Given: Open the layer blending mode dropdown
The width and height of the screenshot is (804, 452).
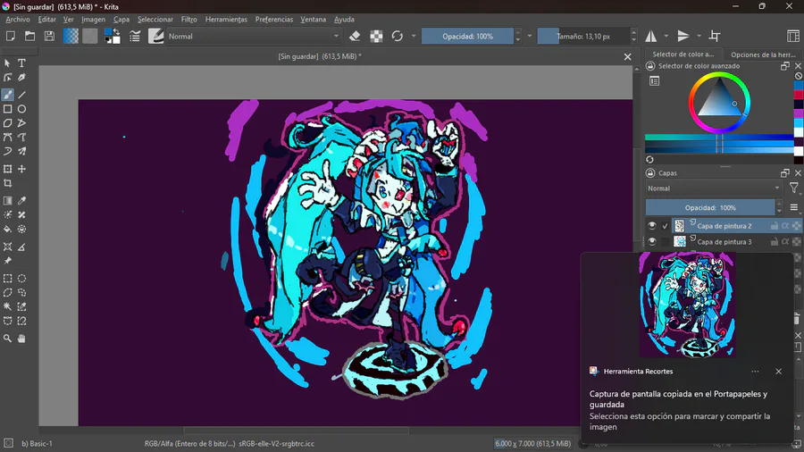Looking at the screenshot, I should point(713,188).
